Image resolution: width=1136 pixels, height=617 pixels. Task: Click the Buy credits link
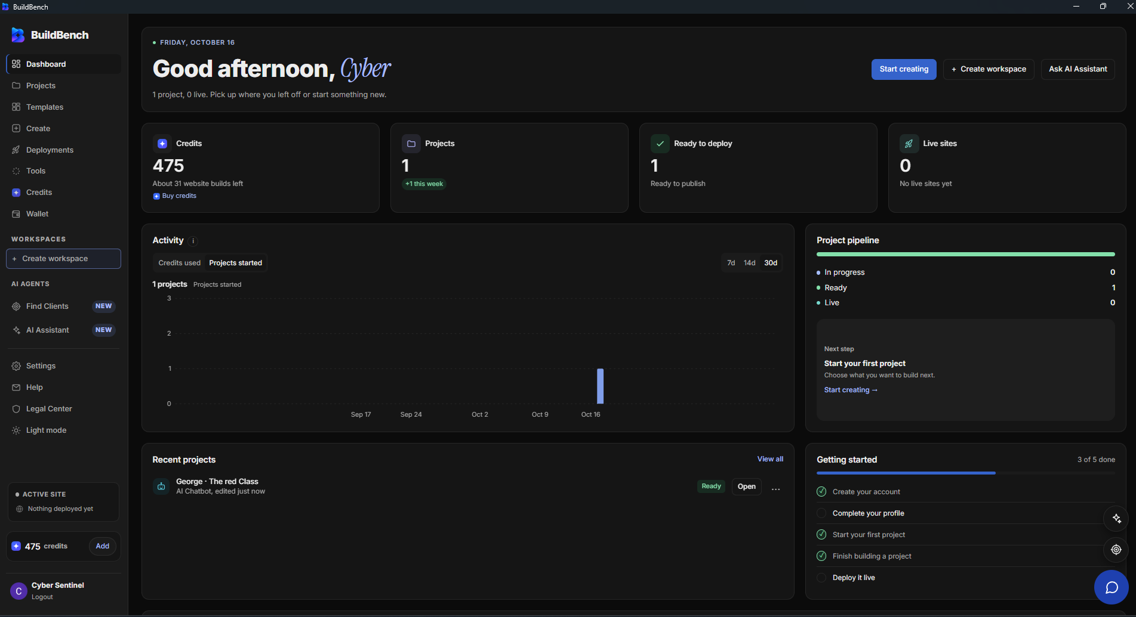(x=175, y=196)
